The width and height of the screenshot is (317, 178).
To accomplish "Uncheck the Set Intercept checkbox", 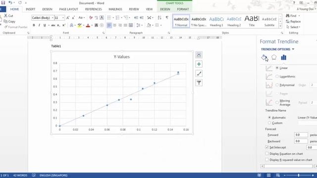I will [x=267, y=147].
